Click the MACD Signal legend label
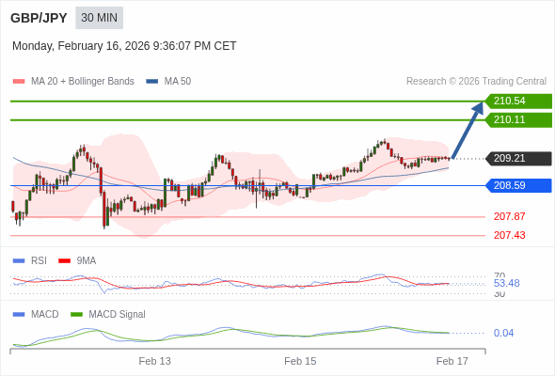Screen dimensions: 555x376 [x=117, y=315]
